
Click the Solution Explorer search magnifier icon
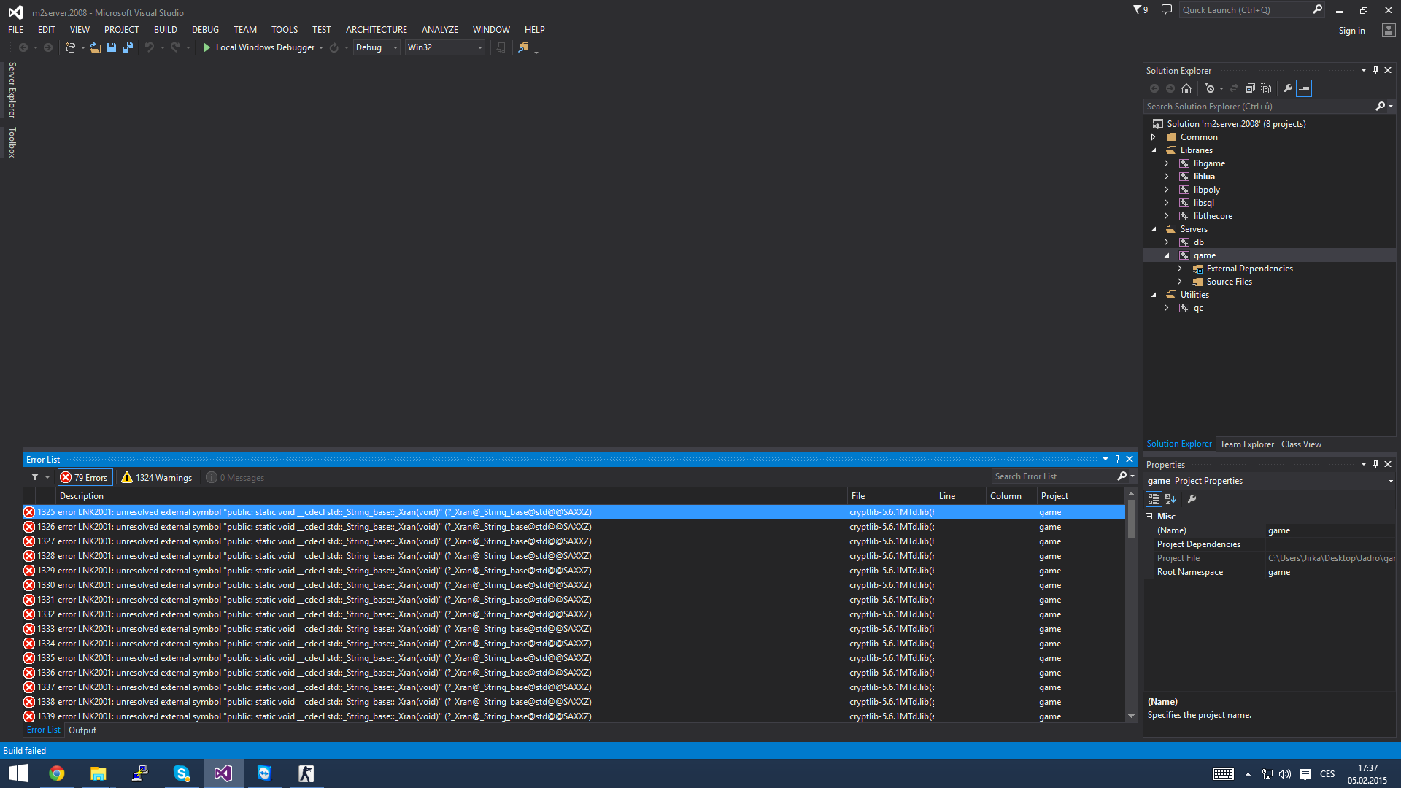(1380, 107)
